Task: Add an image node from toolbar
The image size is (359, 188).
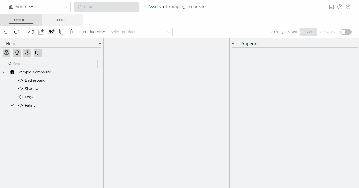Action: (x=41, y=32)
